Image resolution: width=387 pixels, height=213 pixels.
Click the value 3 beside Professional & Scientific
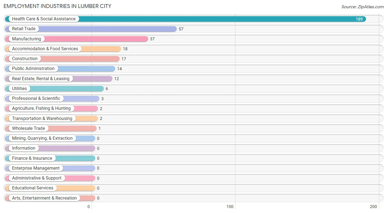point(102,99)
